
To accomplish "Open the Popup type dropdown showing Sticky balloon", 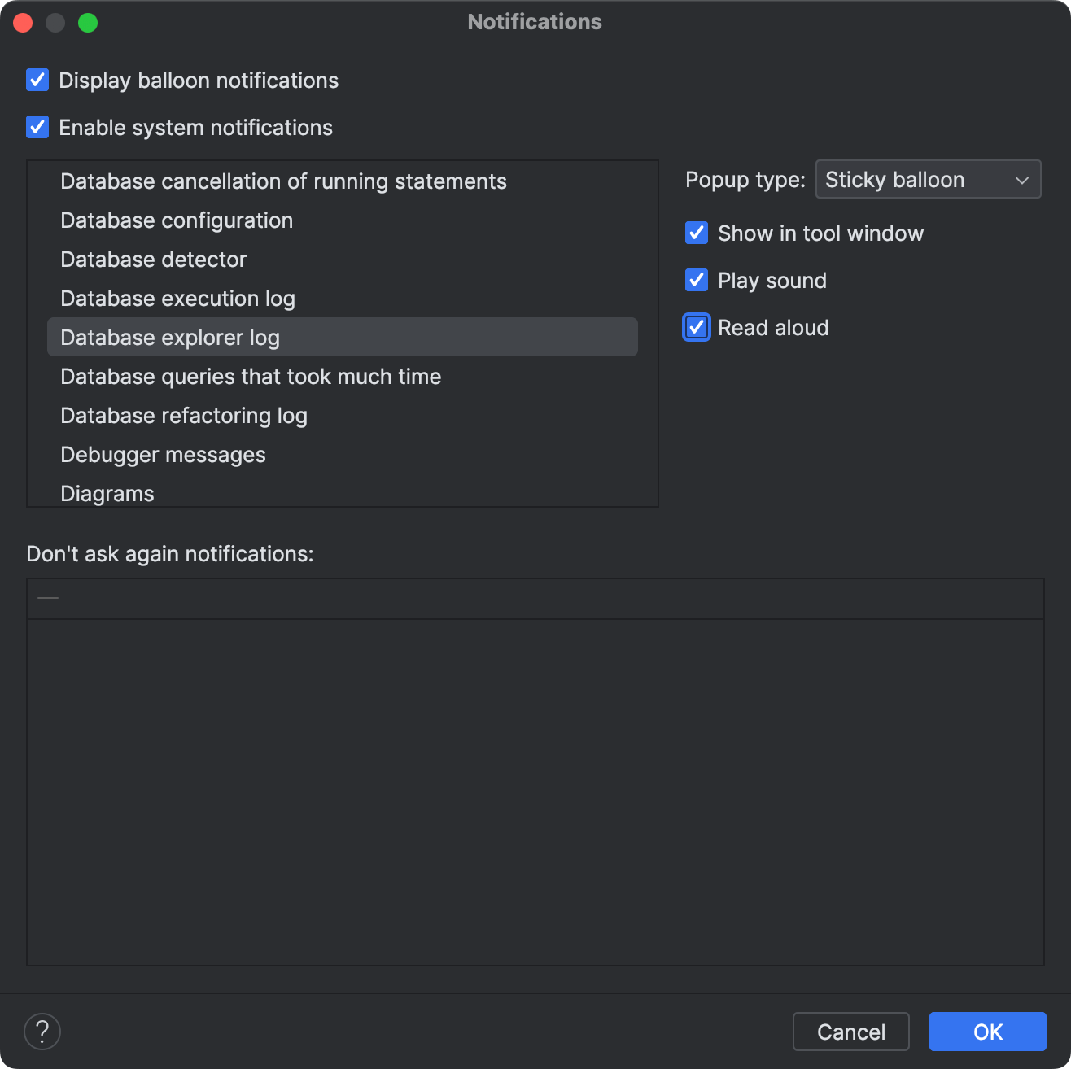I will tap(928, 179).
